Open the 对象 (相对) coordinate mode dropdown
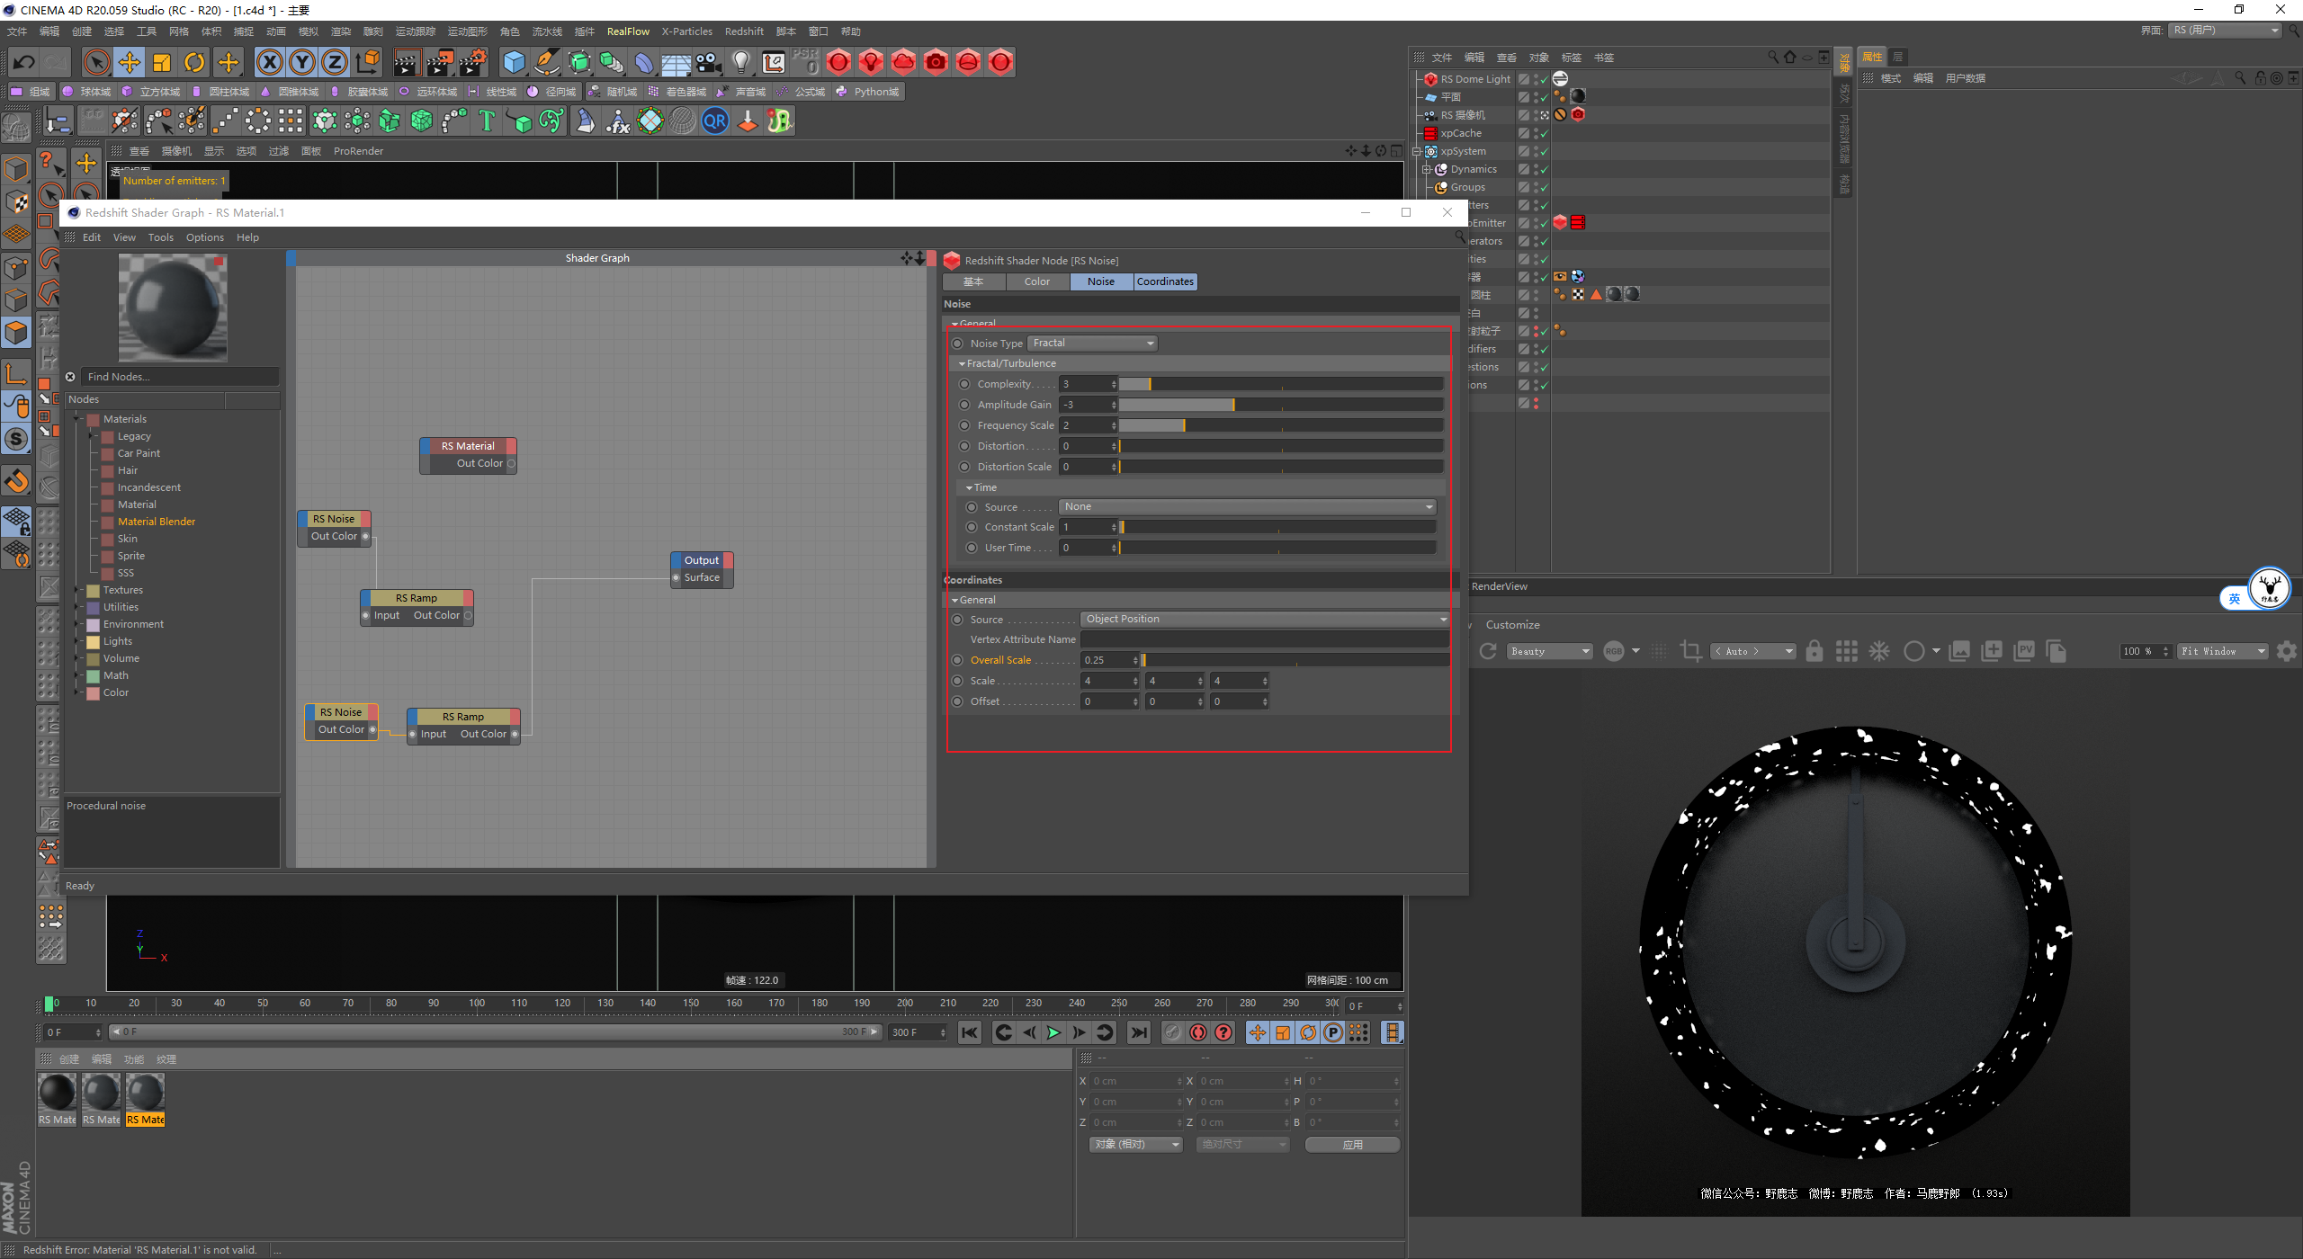 [x=1135, y=1145]
